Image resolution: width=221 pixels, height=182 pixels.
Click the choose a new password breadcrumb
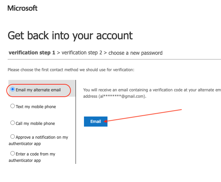pos(135,53)
